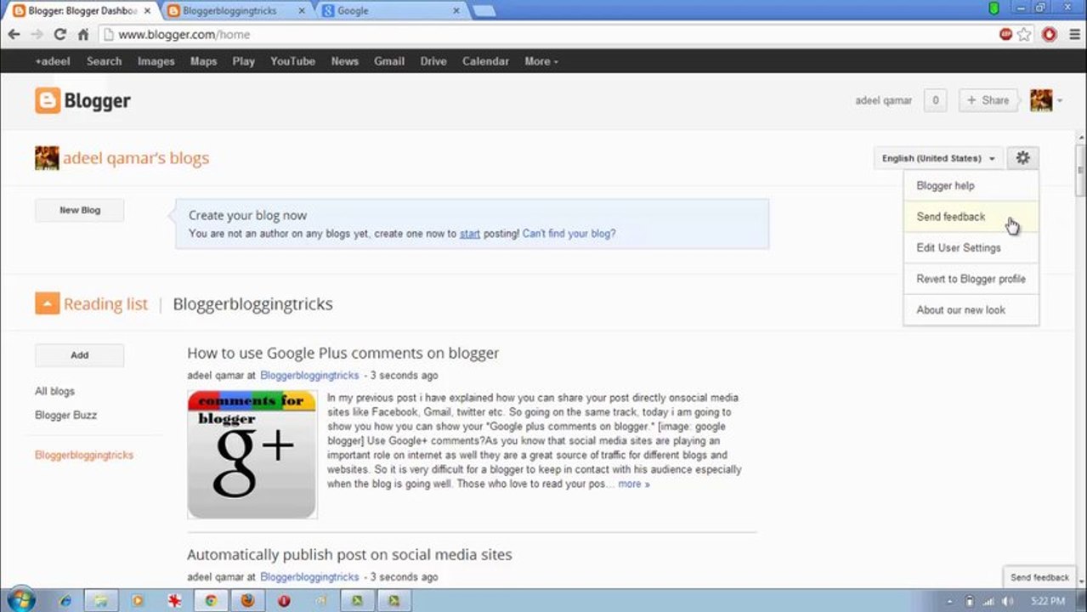Image resolution: width=1087 pixels, height=612 pixels.
Task: Click the address bar showing www.blogger.com/home
Action: click(544, 35)
